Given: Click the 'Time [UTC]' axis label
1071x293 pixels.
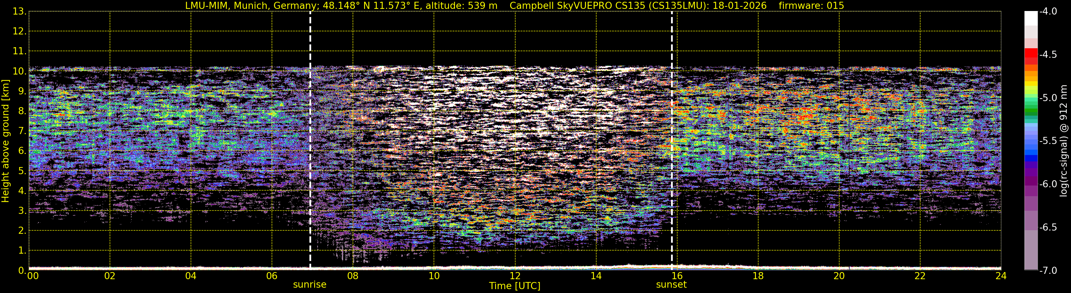Looking at the screenshot, I should [x=515, y=286].
